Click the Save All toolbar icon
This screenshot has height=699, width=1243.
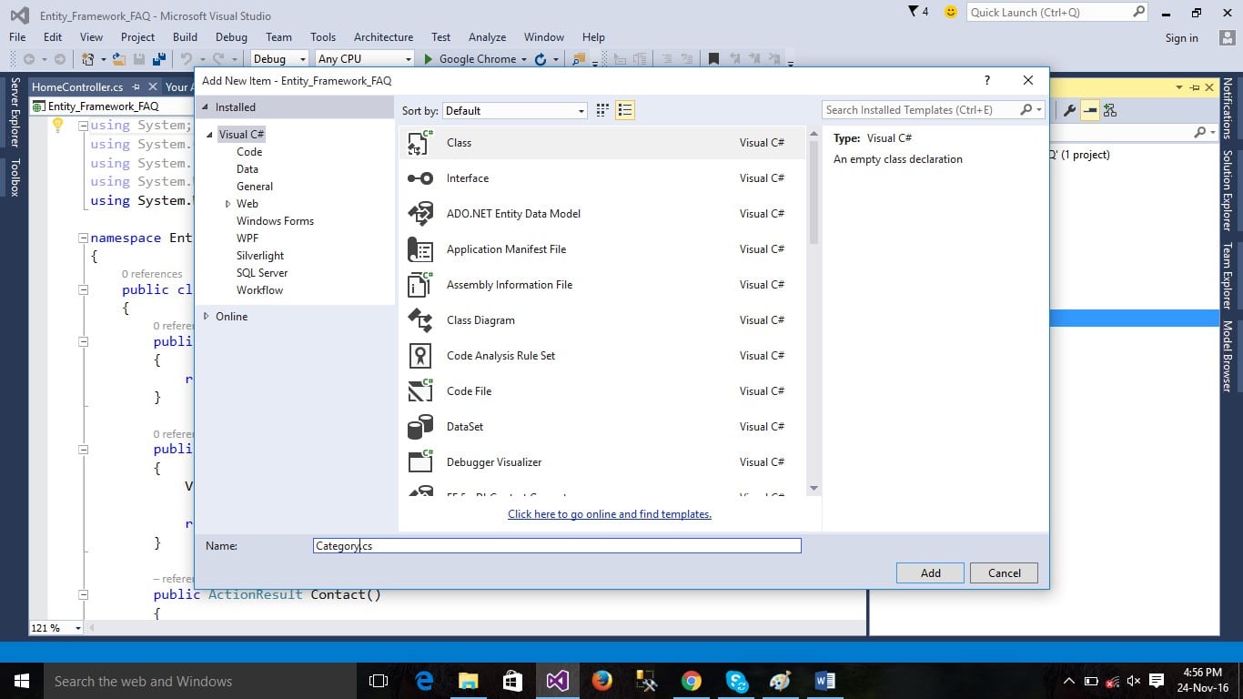158,59
